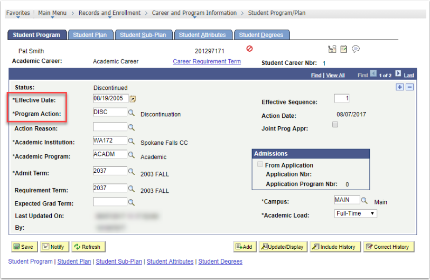Viewport: 430px width, 280px height.
Task: Go to previous row arrow
Action: click(373, 73)
